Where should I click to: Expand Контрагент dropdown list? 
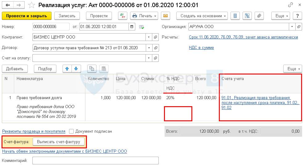click(x=149, y=37)
